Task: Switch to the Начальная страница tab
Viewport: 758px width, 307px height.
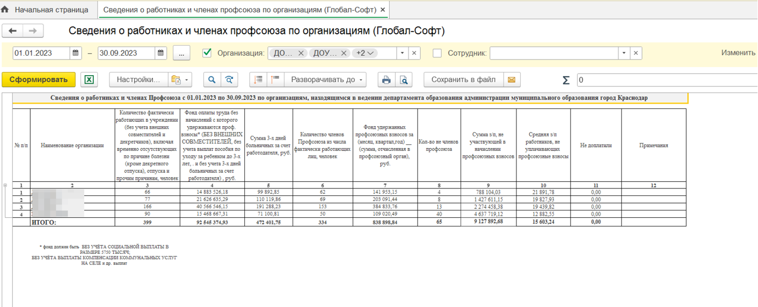Action: (46, 10)
